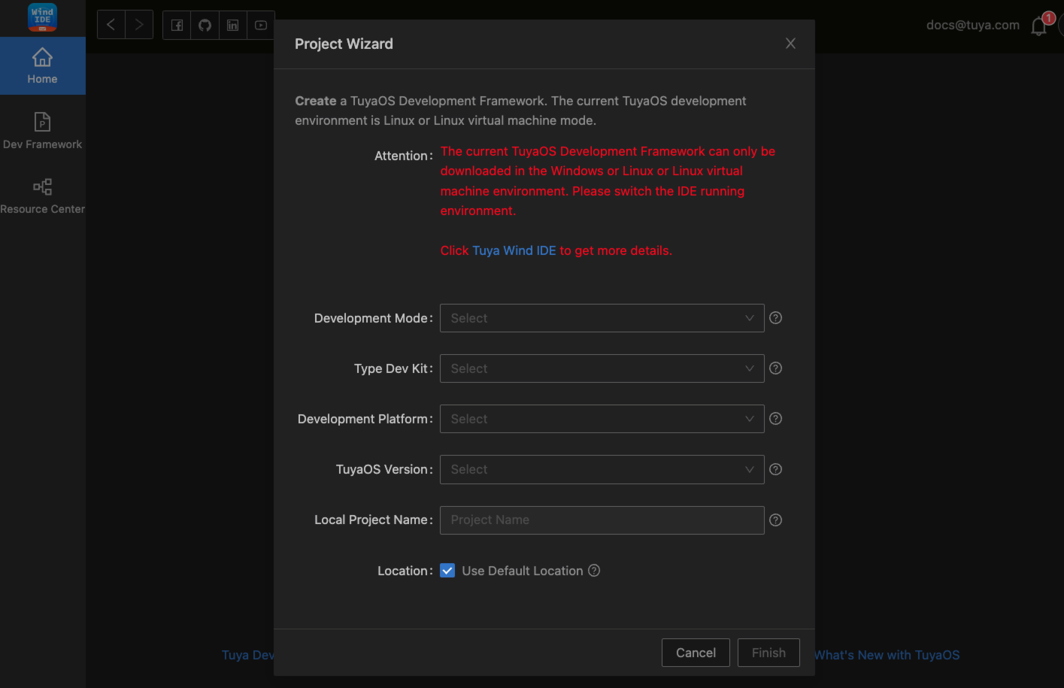This screenshot has width=1064, height=688.
Task: Follow the Tuya Wind IDE link
Action: click(514, 250)
